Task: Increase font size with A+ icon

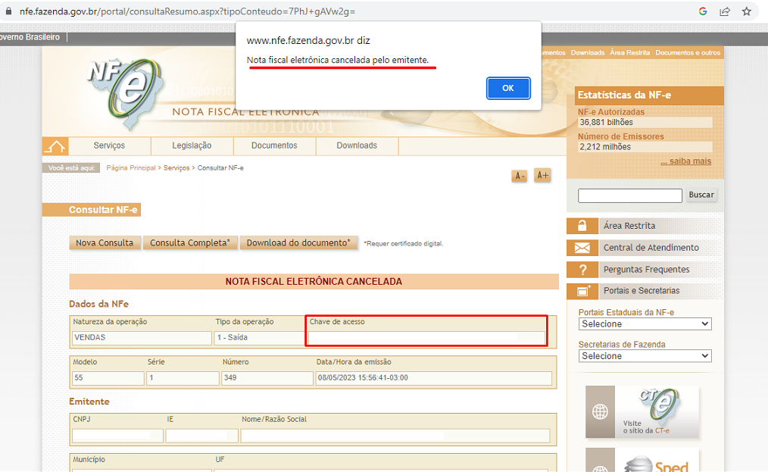Action: (542, 175)
